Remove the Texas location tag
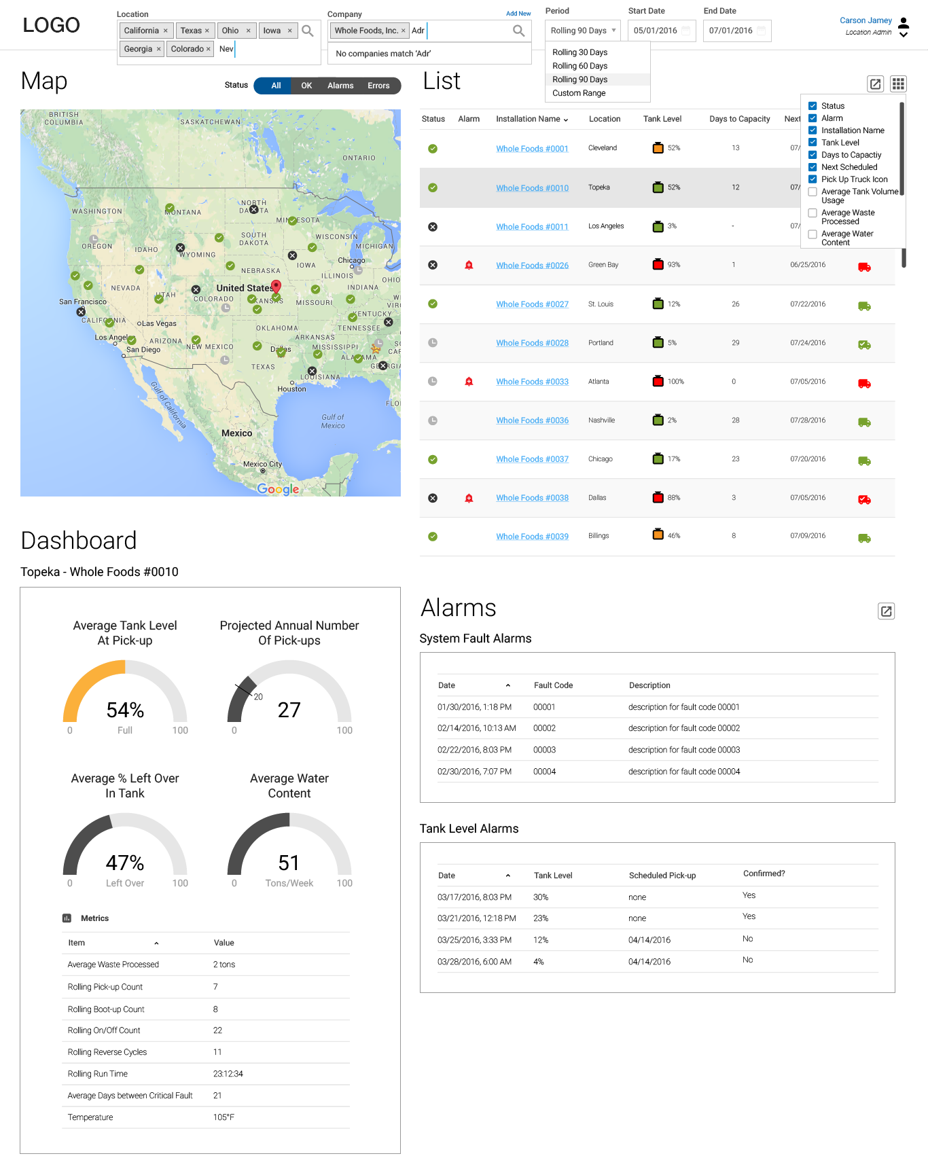This screenshot has height=1173, width=928. click(x=207, y=31)
